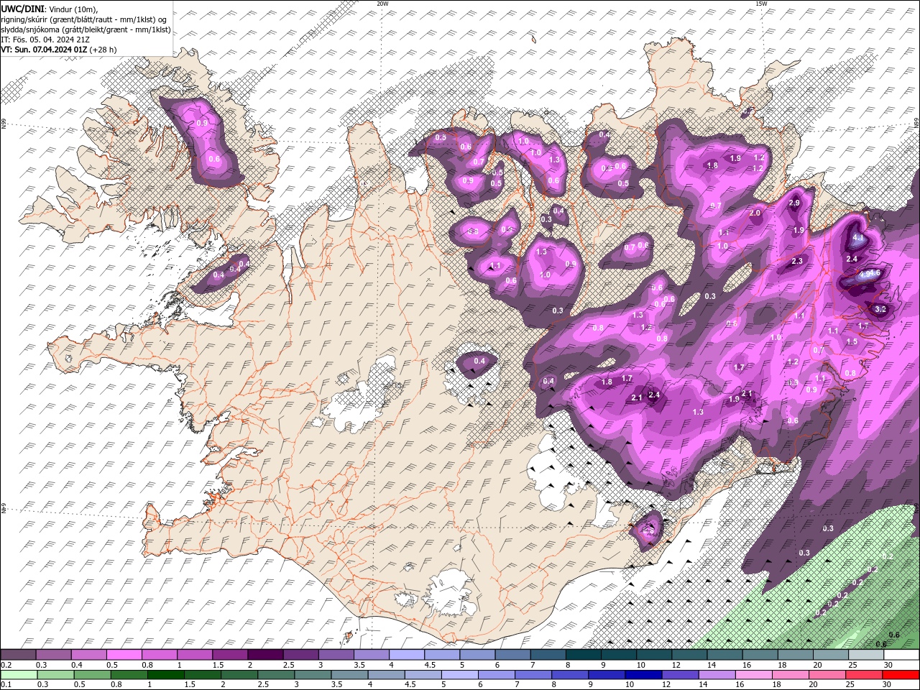This screenshot has height=690, width=920.
Task: Click the 'rigning/skúrir' legend description line
Action: (x=84, y=19)
